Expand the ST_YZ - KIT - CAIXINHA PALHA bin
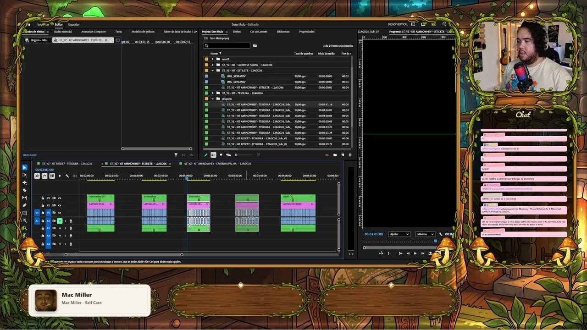The image size is (587, 330). 212,65
